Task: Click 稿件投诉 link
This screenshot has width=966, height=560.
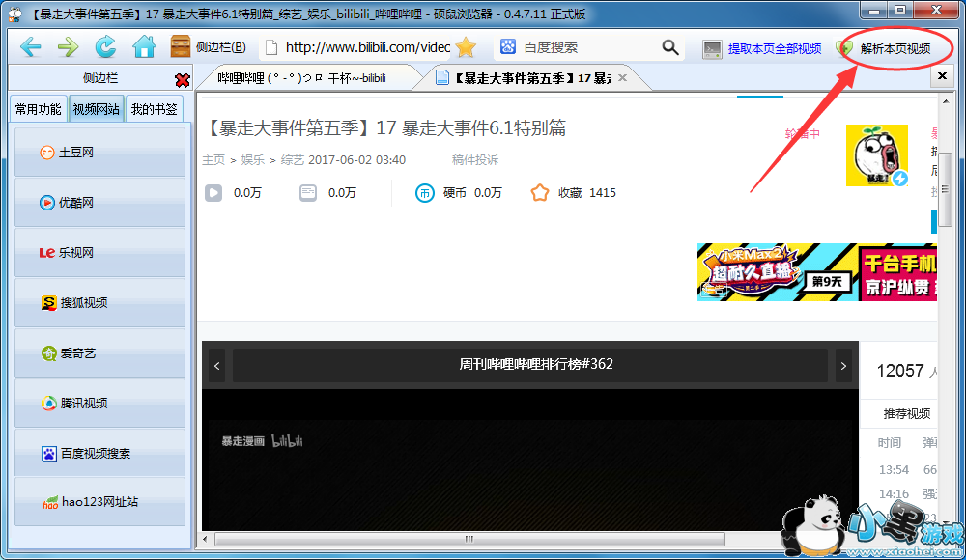Action: coord(474,160)
